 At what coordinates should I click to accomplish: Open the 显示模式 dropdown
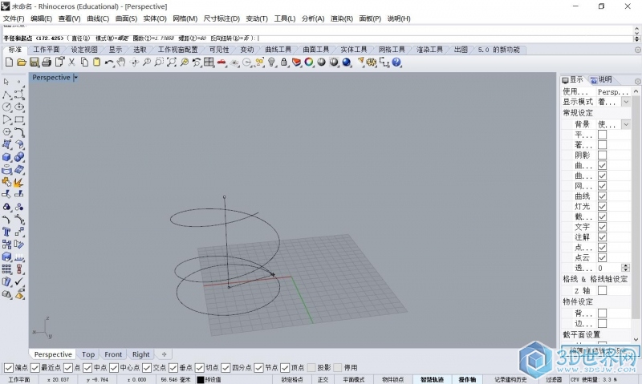[626, 102]
